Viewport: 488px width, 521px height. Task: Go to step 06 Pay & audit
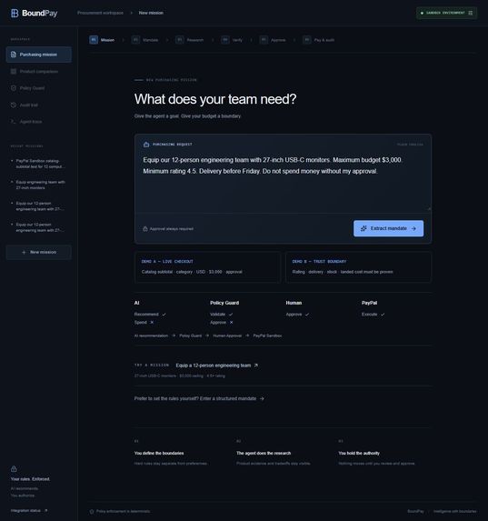coord(319,40)
